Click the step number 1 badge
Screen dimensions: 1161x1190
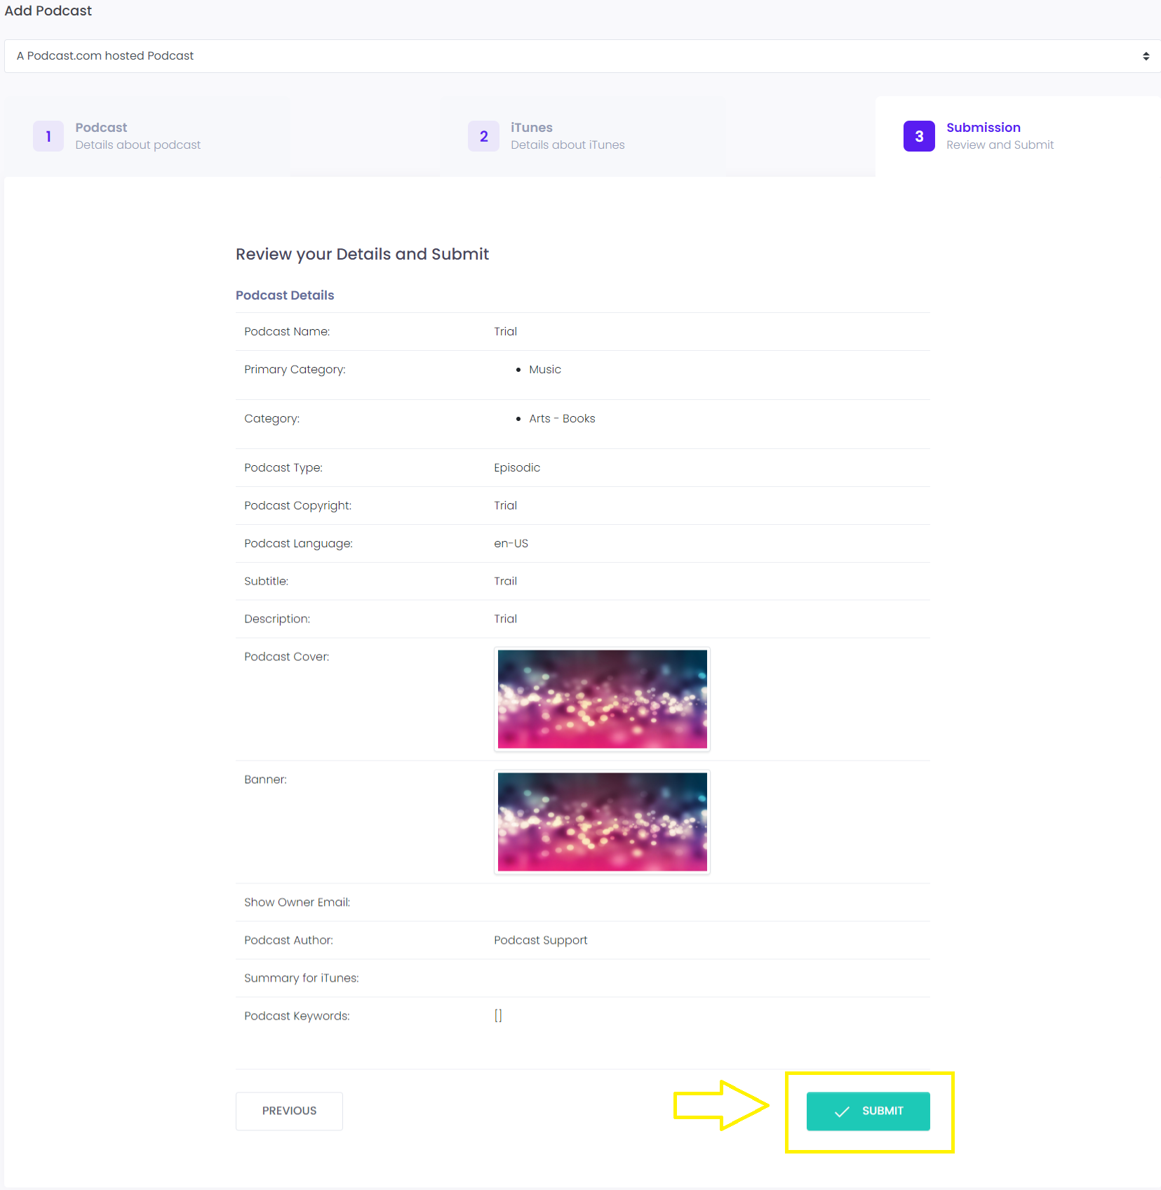[x=48, y=136]
